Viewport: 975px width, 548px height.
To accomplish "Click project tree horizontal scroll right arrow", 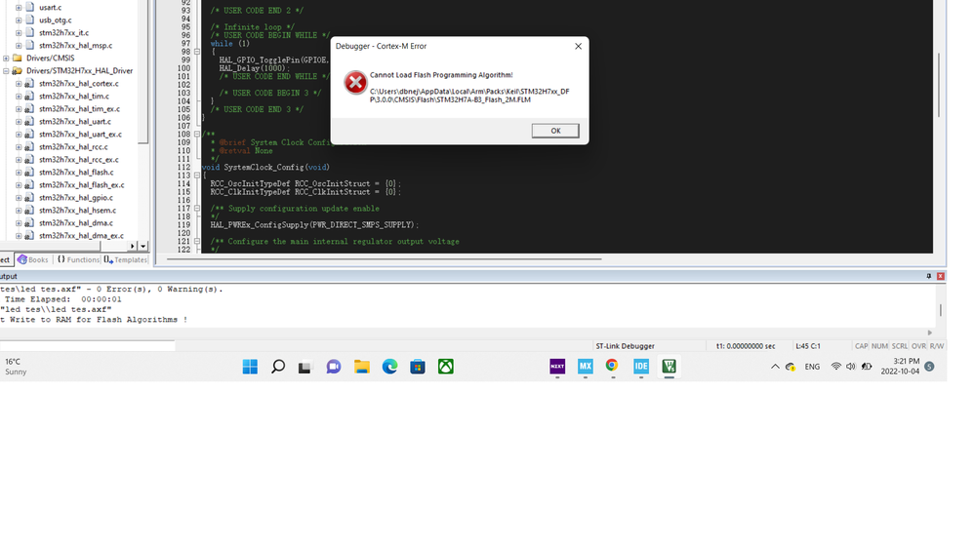I will click(x=133, y=246).
